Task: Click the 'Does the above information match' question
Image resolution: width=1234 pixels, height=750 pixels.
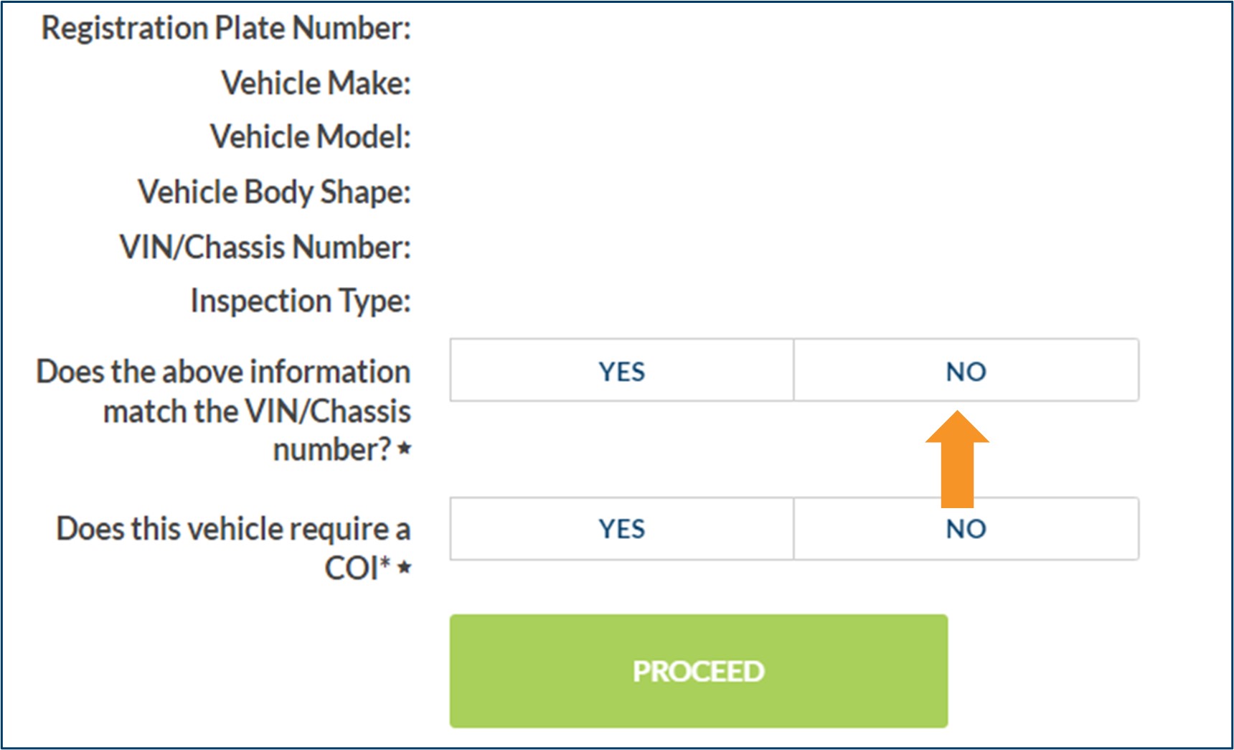Action: (223, 410)
